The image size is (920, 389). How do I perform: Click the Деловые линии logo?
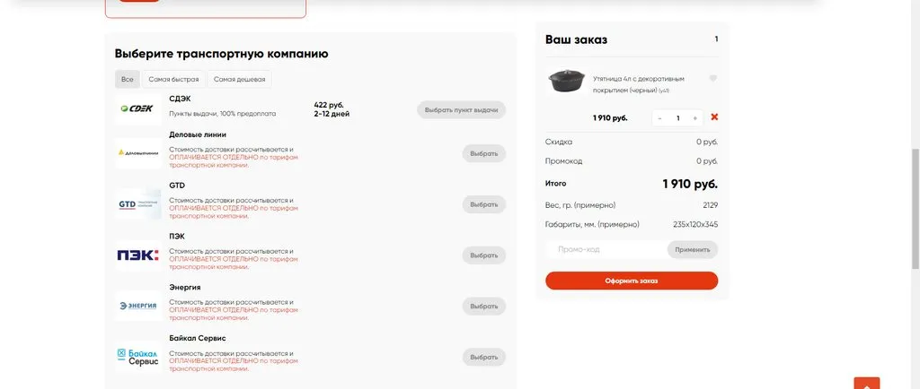coord(138,153)
